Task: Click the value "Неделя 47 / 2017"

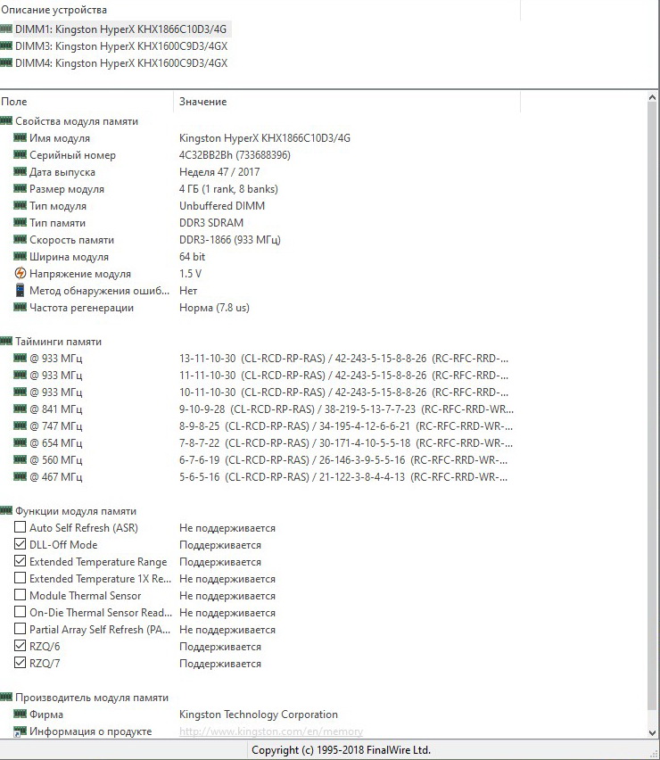Action: click(219, 172)
